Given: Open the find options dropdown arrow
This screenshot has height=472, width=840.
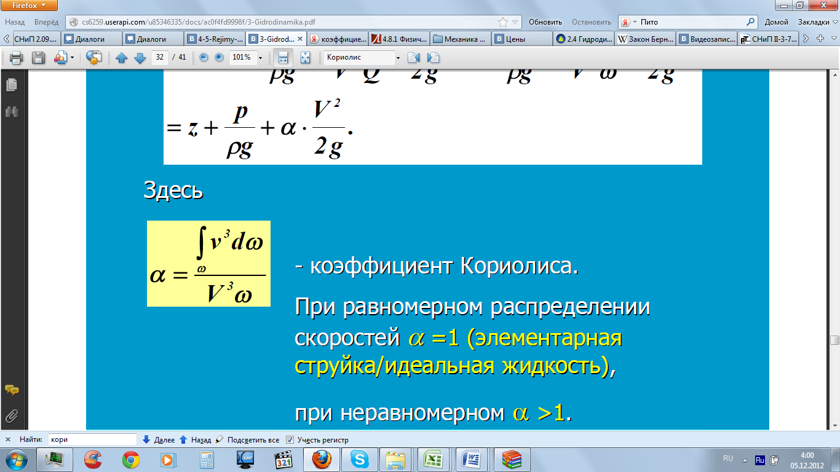Looking at the screenshot, I should click(398, 58).
